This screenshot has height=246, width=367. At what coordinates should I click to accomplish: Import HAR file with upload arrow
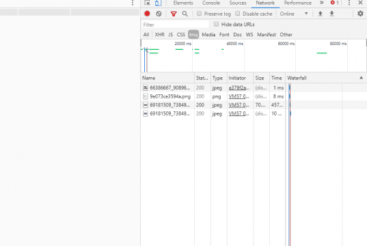[321, 14]
